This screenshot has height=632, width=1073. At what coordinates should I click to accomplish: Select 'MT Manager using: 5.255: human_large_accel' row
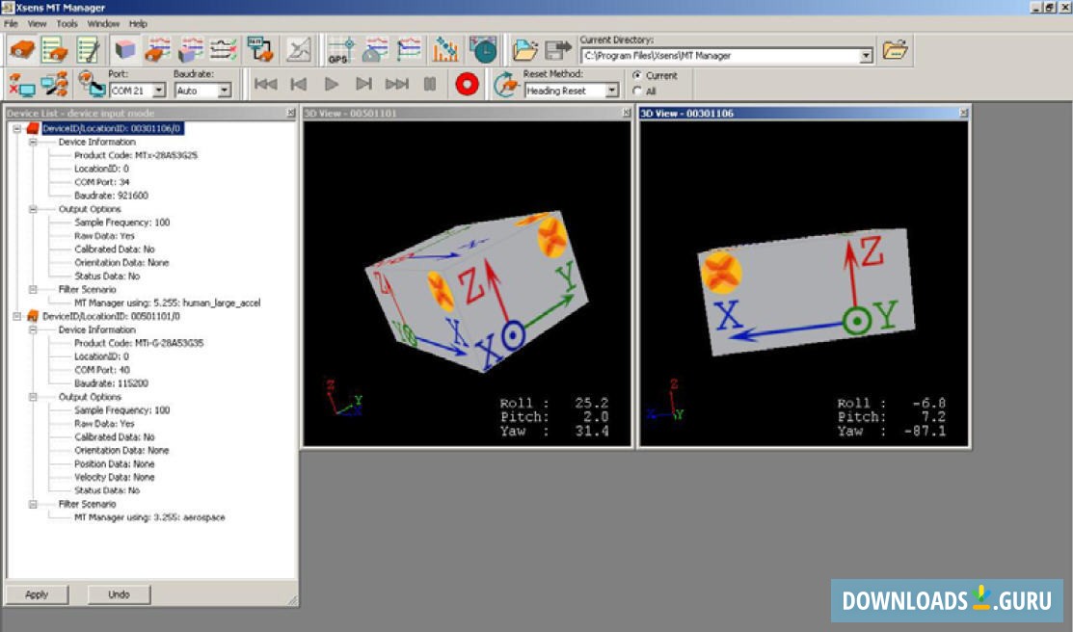pos(167,303)
